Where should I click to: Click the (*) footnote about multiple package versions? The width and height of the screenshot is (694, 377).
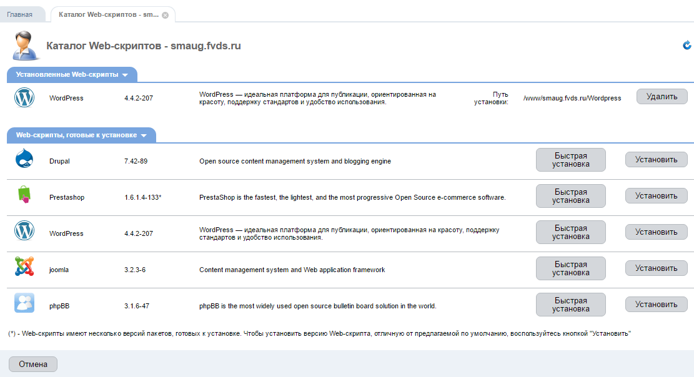tap(320, 334)
